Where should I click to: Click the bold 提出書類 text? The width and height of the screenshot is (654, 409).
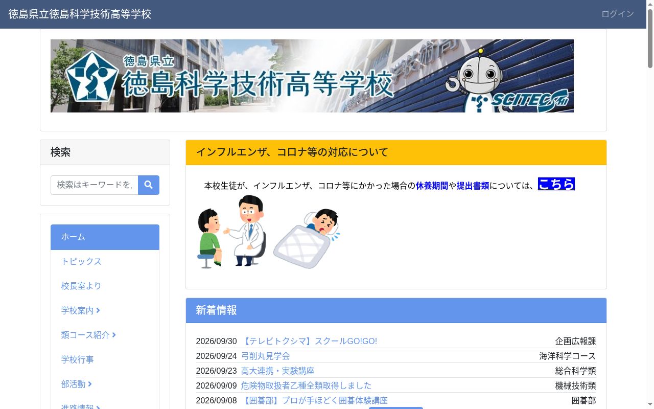pyautogui.click(x=473, y=186)
